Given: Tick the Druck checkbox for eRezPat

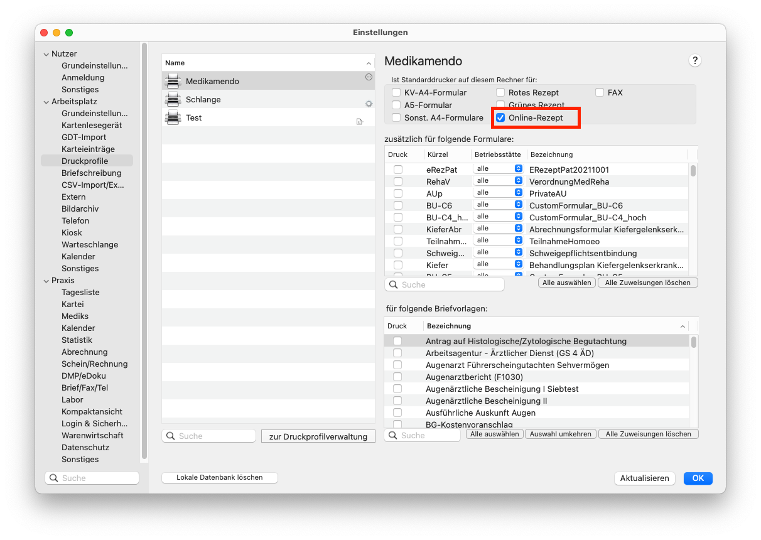Looking at the screenshot, I should click(x=398, y=170).
